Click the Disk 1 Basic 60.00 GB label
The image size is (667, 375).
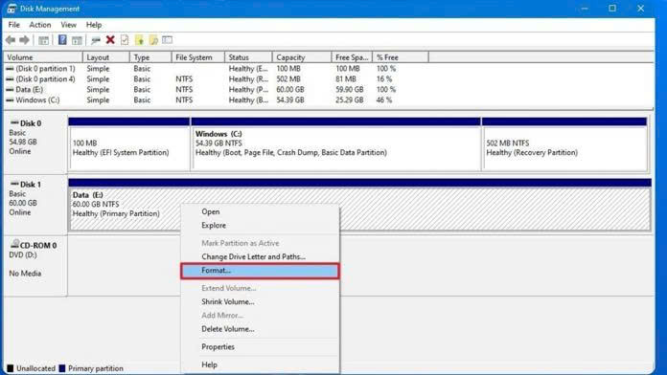(x=35, y=204)
